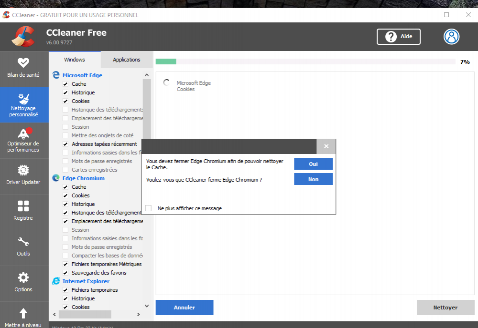478x328 pixels.
Task: Toggle Fichiers temporaires under Internet Explorer
Action: point(65,290)
